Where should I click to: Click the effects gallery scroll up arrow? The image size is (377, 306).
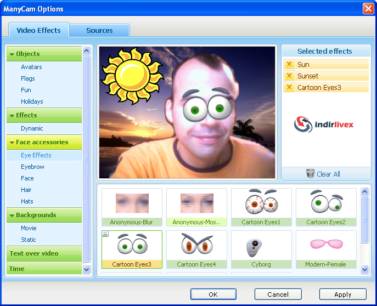click(364, 191)
